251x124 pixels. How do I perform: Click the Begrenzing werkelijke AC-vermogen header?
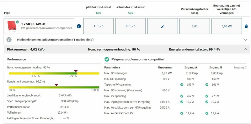227,9
